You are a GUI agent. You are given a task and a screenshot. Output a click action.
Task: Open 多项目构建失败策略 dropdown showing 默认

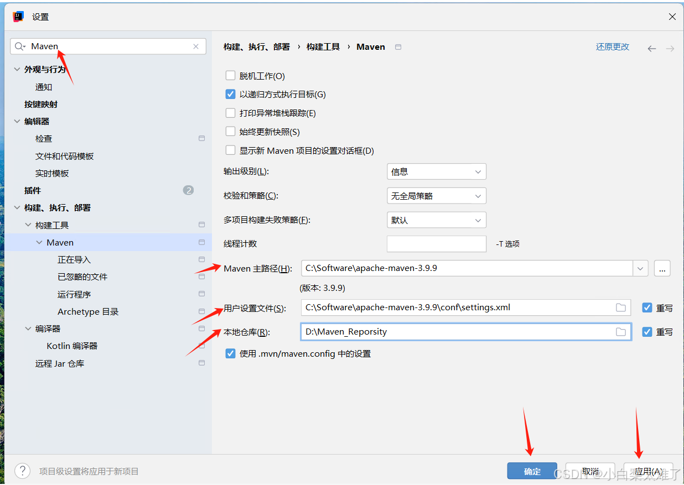tap(437, 220)
